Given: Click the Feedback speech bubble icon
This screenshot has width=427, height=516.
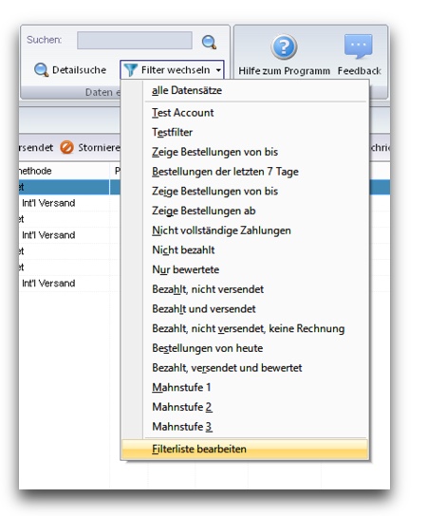Looking at the screenshot, I should pos(359,46).
